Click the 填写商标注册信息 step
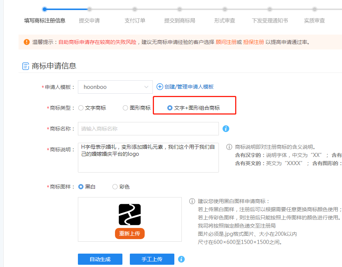This screenshot has width=342, height=267. pos(45,20)
